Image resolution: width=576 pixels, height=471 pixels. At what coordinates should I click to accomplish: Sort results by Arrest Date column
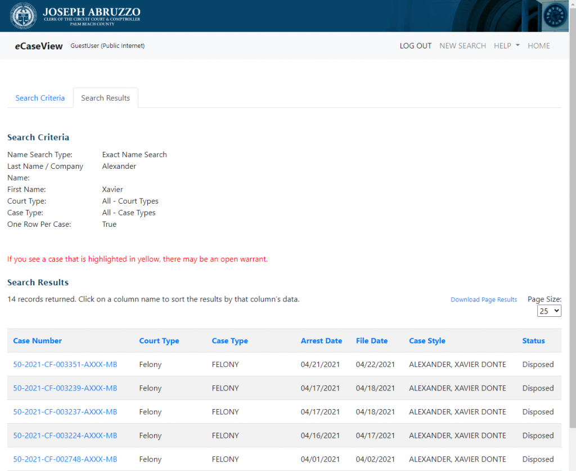click(x=321, y=340)
